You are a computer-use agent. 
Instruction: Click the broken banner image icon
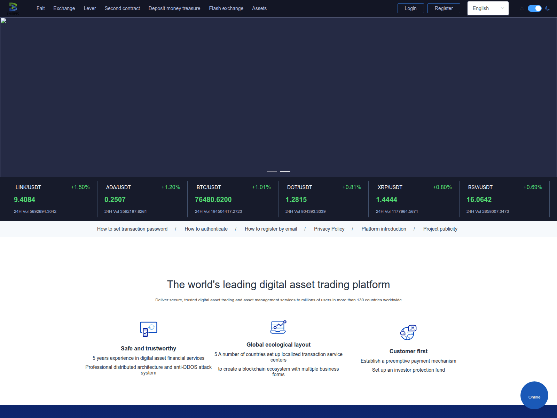3,21
